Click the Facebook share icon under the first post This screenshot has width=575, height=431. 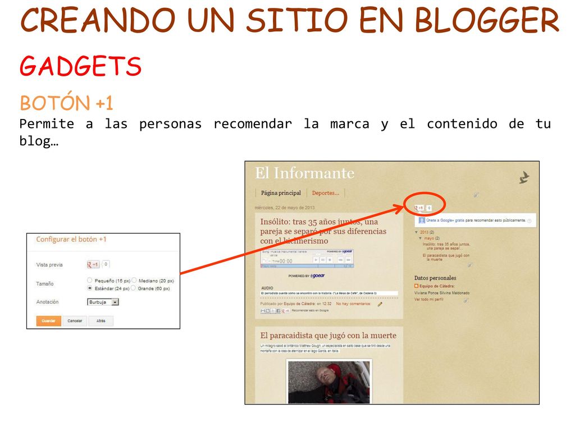pos(279,311)
